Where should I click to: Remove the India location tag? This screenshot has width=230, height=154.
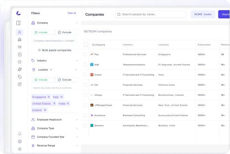coord(68,103)
